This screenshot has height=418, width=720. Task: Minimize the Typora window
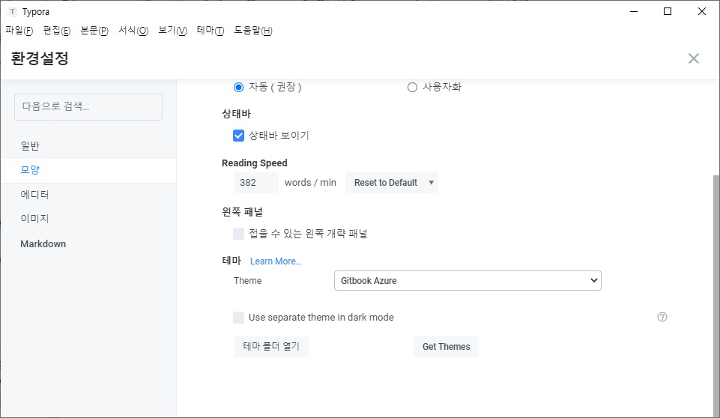coord(634,11)
